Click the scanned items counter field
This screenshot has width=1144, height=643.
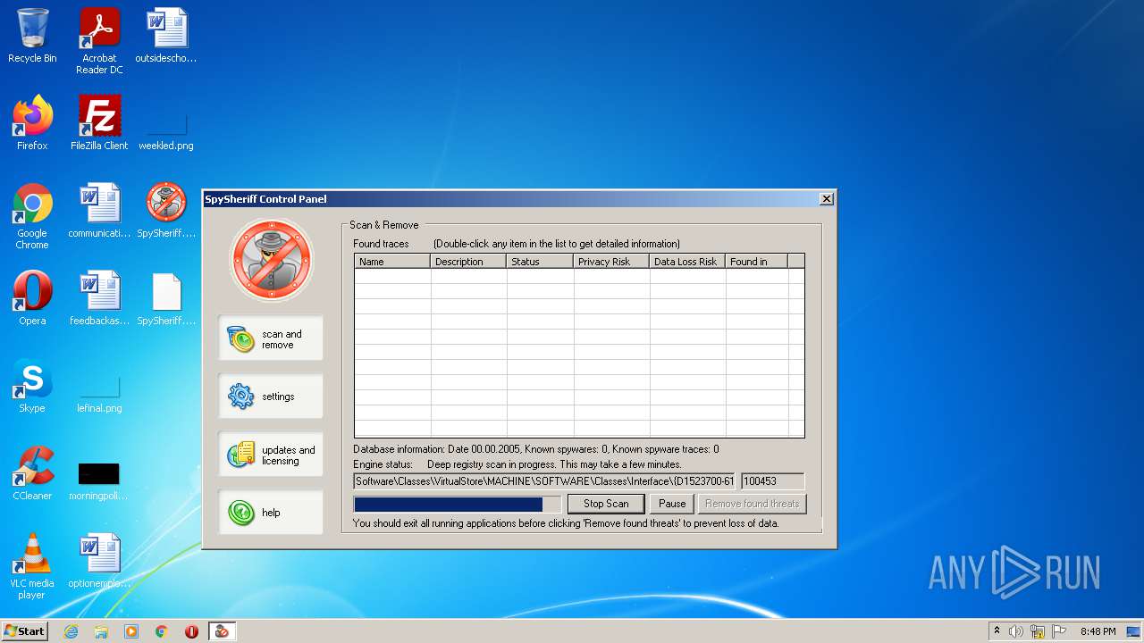[772, 481]
